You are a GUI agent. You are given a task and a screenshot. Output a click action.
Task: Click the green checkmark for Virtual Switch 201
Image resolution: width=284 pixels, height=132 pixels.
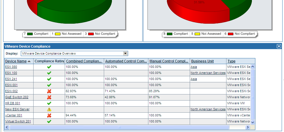coord(49,122)
